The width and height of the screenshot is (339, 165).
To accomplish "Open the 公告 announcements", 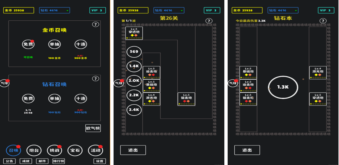I will click(x=9, y=161).
